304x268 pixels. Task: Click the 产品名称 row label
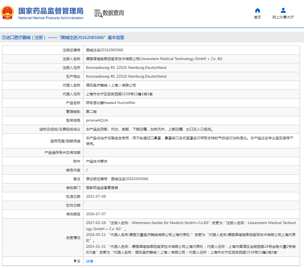coord(73,103)
